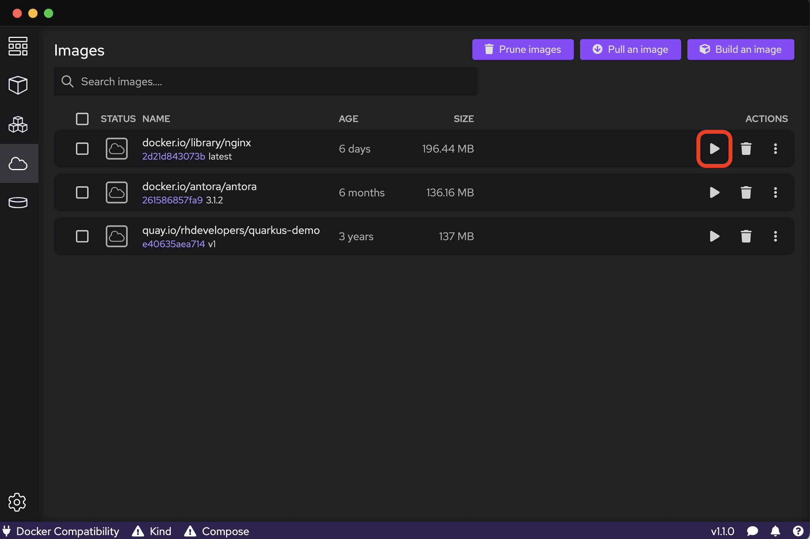The image size is (810, 539).
Task: Open more actions menu for nginx
Action: point(775,149)
